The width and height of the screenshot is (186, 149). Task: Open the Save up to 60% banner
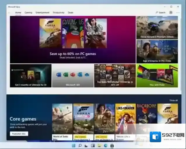[x=73, y=39]
